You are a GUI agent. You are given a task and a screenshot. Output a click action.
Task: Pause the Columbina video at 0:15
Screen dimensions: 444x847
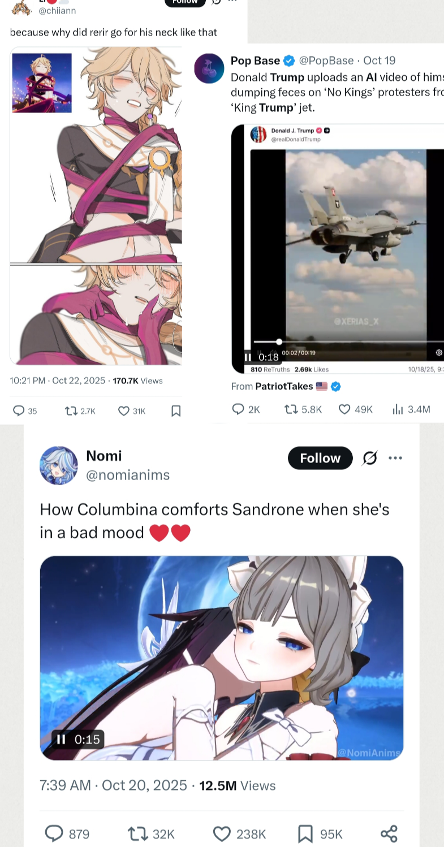point(61,739)
